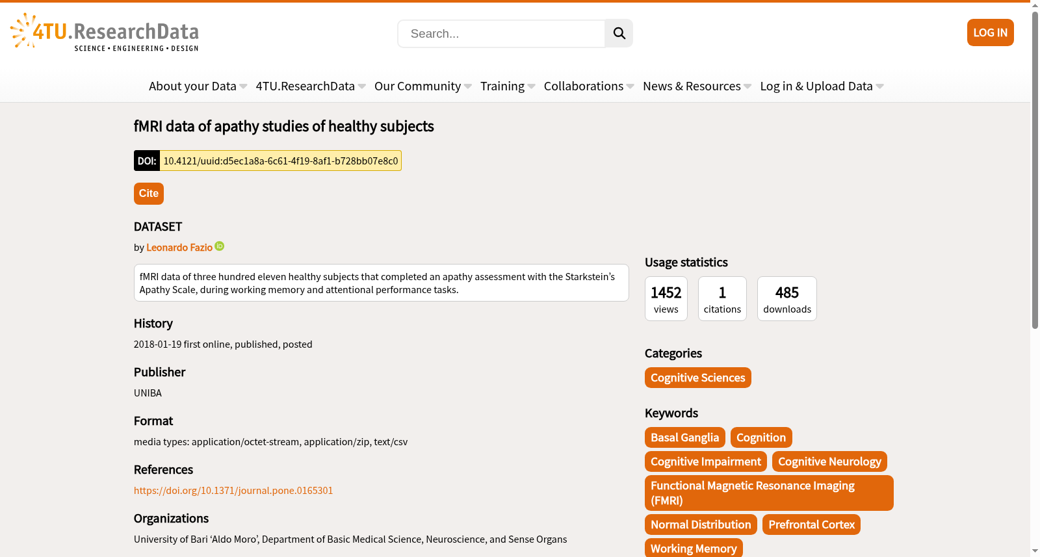Open Log in & Upload Data menu

[822, 86]
